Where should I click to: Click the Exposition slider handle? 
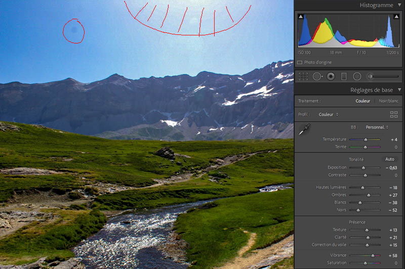click(x=363, y=168)
